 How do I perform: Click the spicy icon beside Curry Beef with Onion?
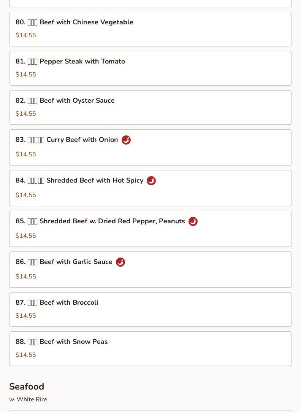(x=126, y=140)
